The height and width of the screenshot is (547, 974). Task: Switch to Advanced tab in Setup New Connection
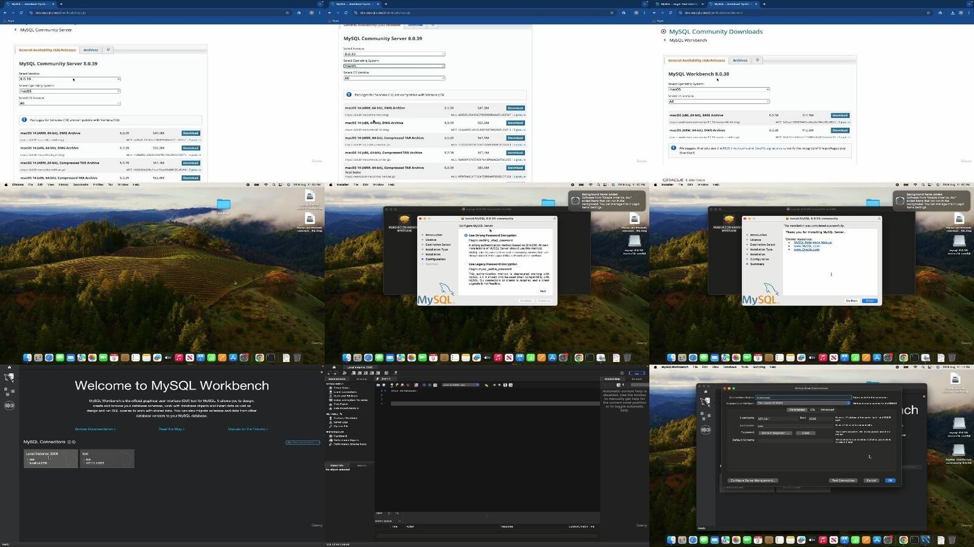[827, 409]
